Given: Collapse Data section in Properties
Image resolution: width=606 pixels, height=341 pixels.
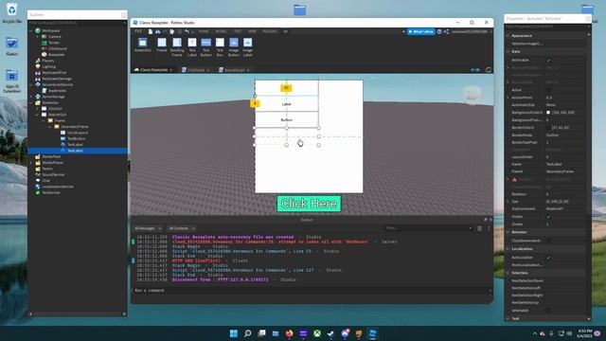Looking at the screenshot, I should pyautogui.click(x=508, y=51).
